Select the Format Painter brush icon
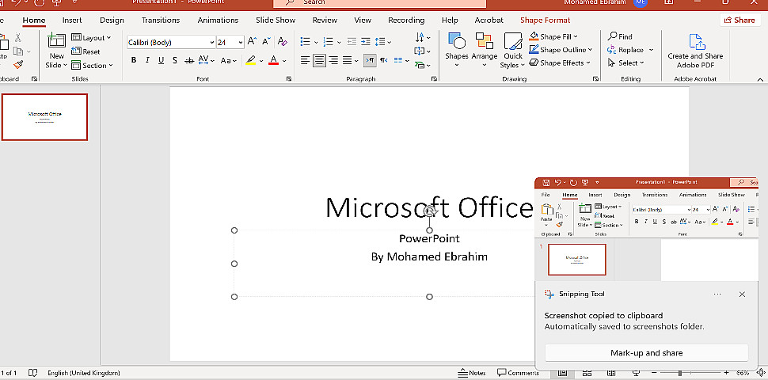The image size is (768, 380). [x=18, y=65]
